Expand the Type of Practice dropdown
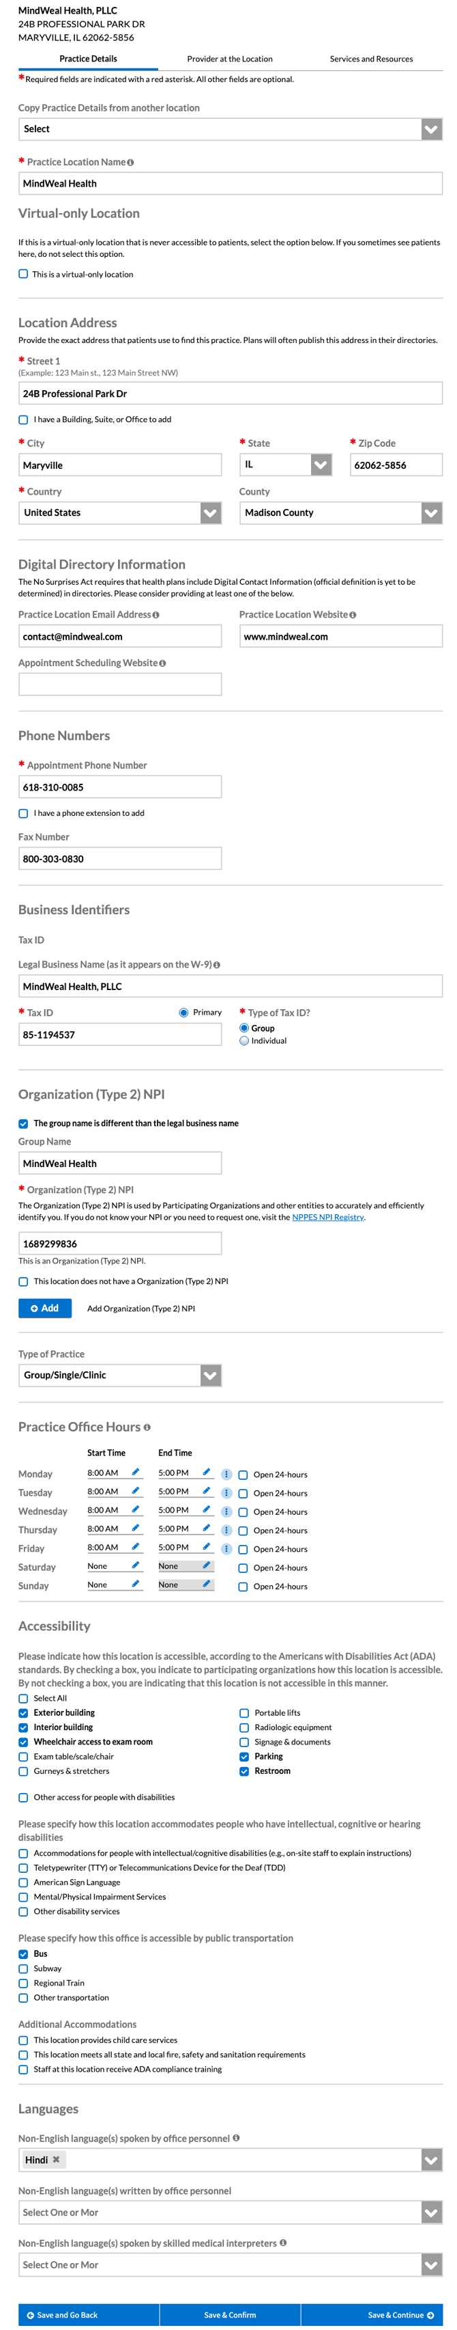This screenshot has height=2330, width=457. (x=211, y=1375)
